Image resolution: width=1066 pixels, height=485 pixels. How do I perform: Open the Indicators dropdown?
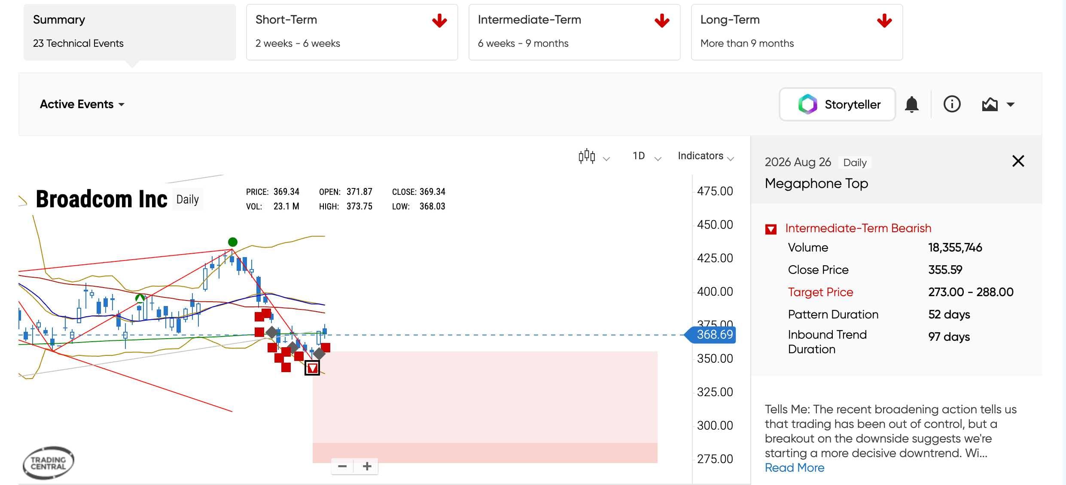coord(706,156)
